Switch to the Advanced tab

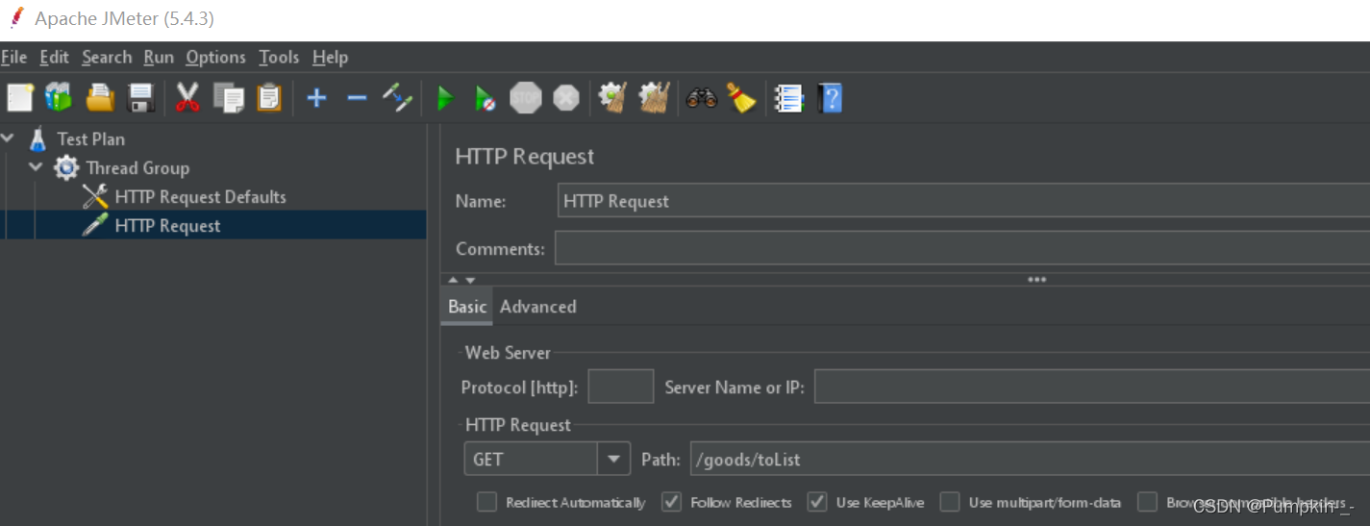coord(538,307)
